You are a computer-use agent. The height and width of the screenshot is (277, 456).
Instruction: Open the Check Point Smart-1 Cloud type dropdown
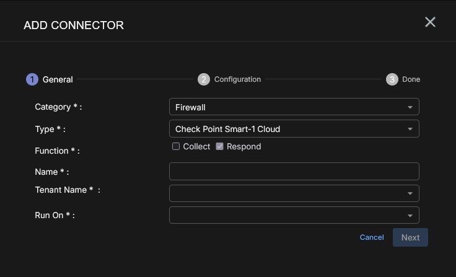(294, 129)
